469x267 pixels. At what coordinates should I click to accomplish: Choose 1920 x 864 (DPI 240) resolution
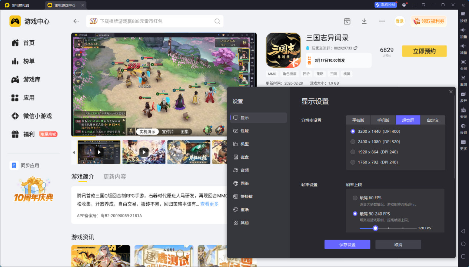353,152
